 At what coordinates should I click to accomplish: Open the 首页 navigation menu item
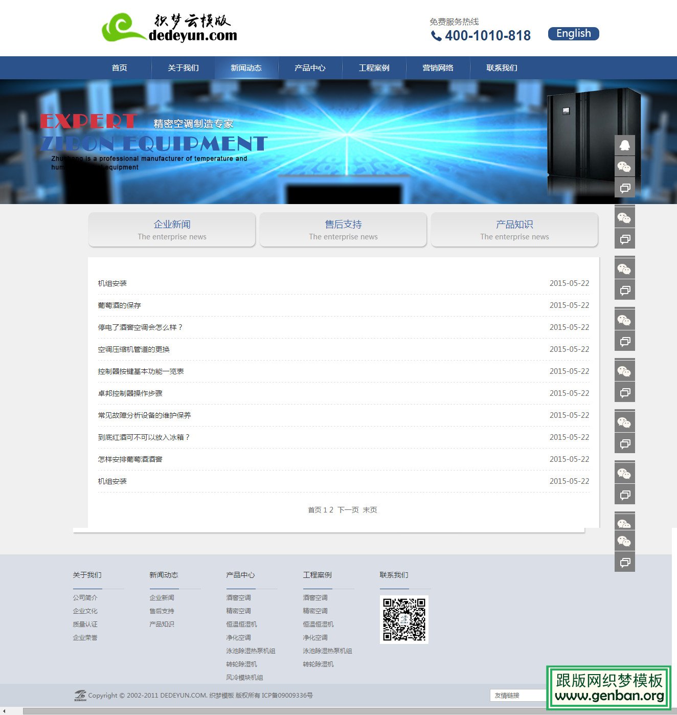point(119,68)
